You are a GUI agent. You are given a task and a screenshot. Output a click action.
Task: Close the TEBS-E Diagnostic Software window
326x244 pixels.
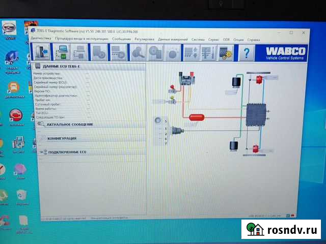click(x=304, y=33)
